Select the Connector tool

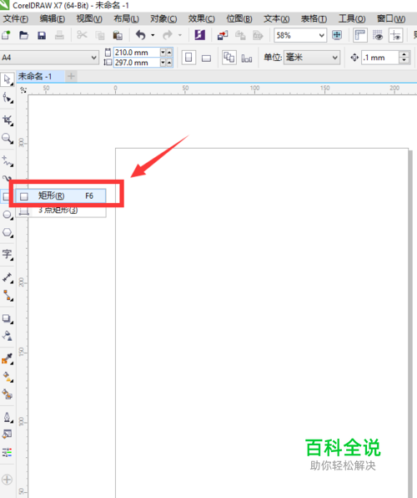tap(8, 295)
